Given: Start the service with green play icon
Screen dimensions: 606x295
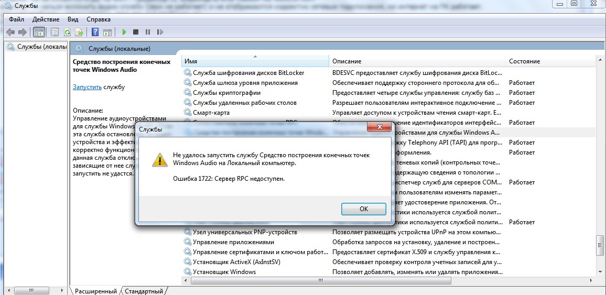Looking at the screenshot, I should [124, 32].
